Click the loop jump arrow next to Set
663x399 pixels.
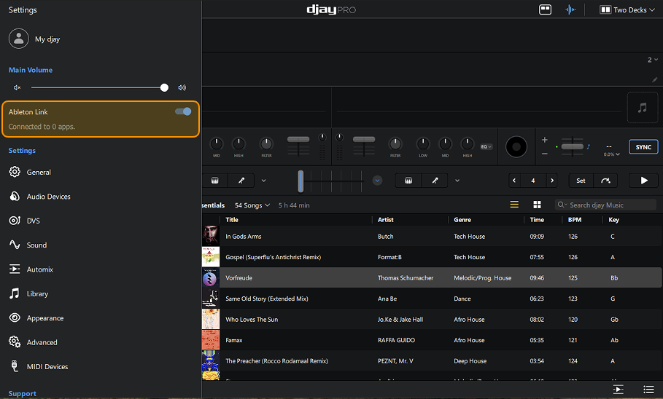point(605,181)
